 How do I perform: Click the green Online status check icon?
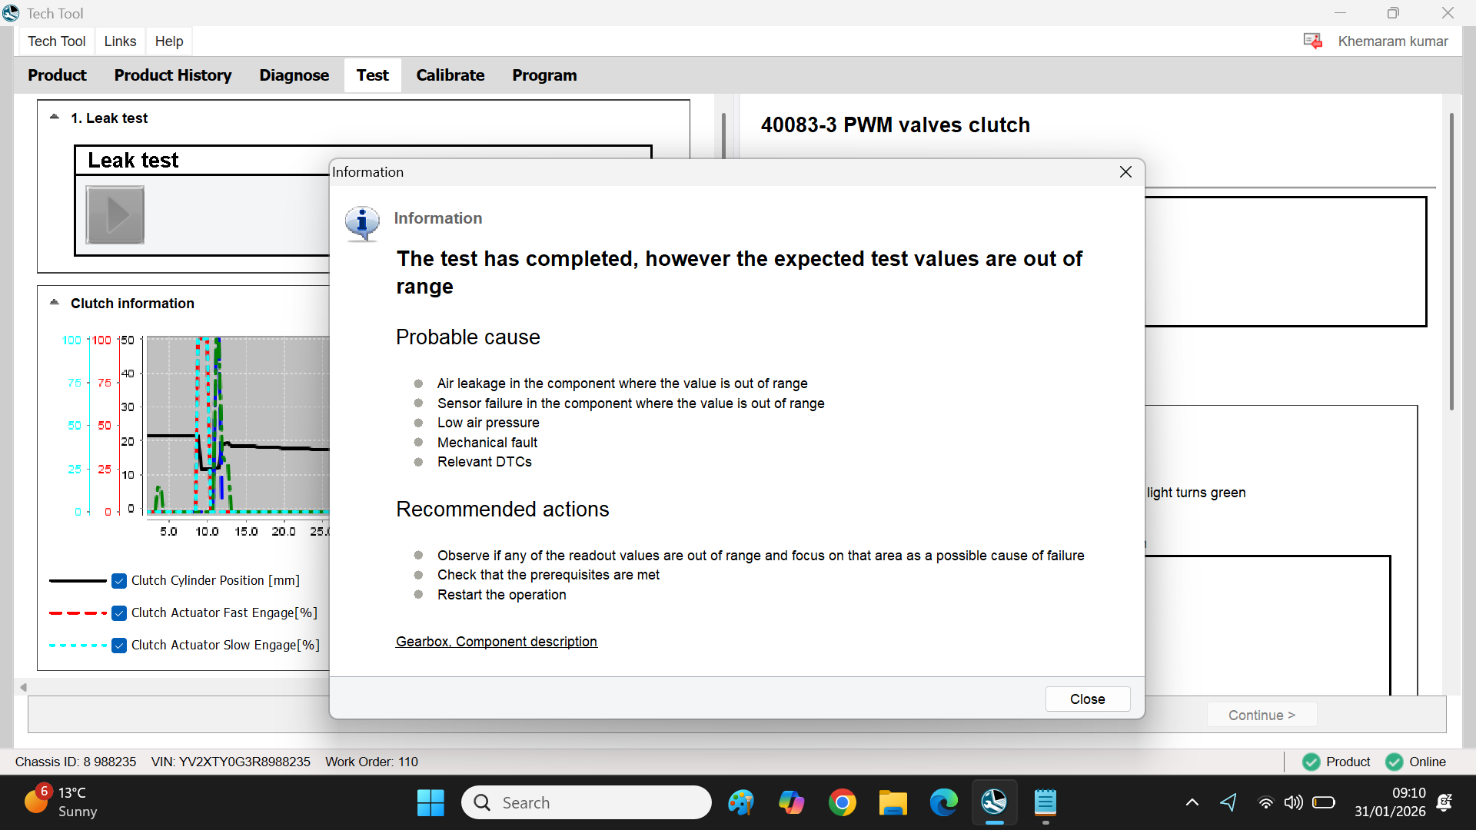pos(1395,762)
